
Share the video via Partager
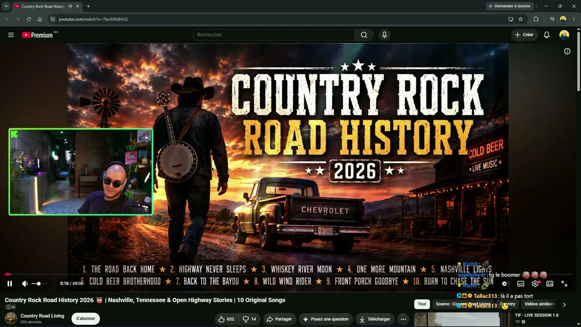(279, 319)
